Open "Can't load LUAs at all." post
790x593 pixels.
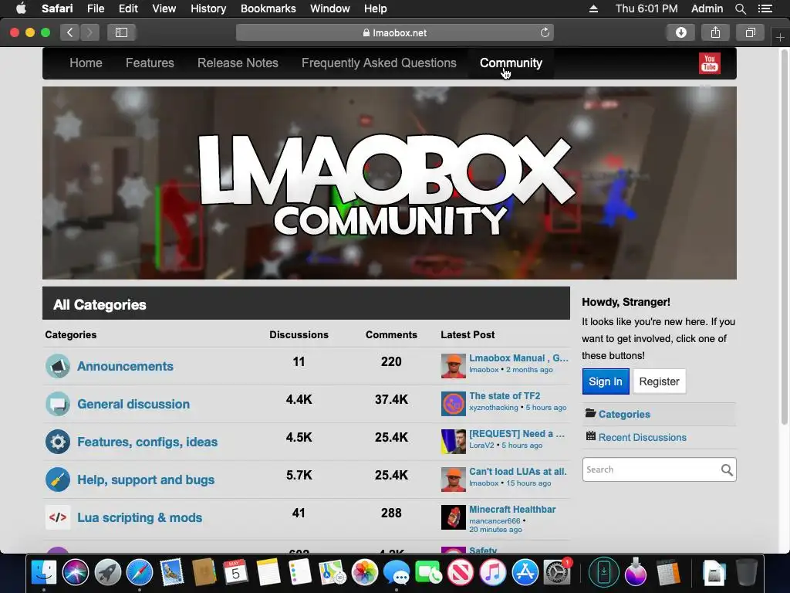tap(518, 472)
